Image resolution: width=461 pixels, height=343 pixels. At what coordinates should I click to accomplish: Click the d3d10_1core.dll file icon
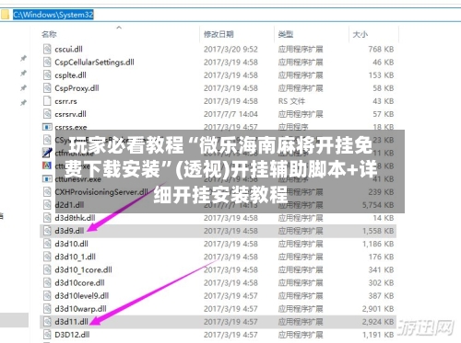coord(47,269)
